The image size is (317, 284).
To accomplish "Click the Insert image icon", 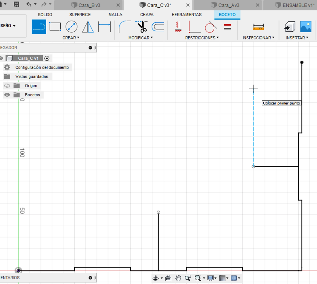I will tap(306, 27).
